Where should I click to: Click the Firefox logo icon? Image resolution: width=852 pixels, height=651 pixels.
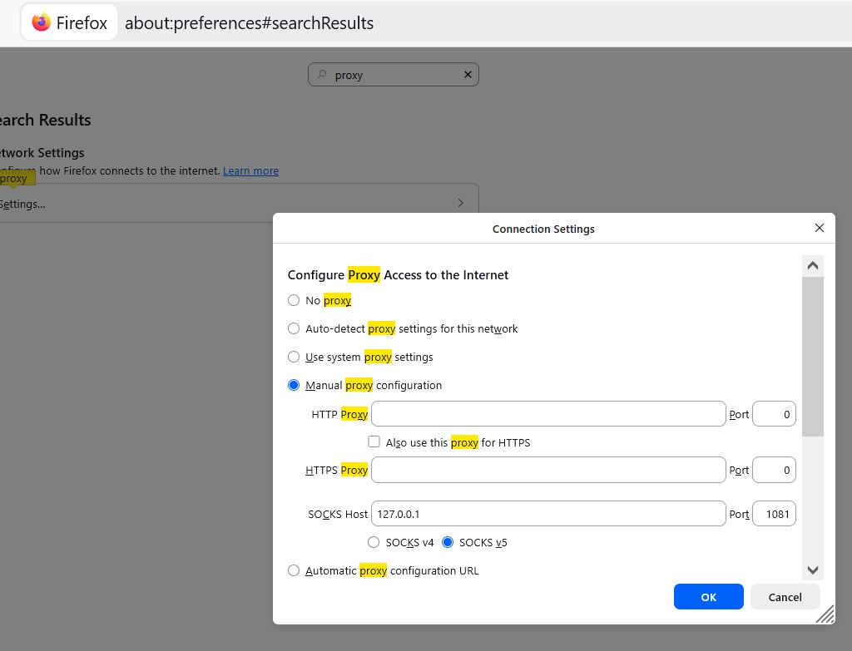coord(42,22)
